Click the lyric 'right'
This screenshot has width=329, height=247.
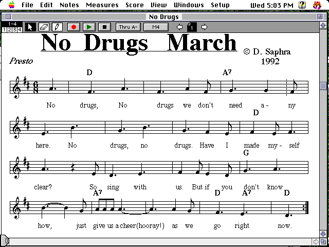(x=242, y=226)
